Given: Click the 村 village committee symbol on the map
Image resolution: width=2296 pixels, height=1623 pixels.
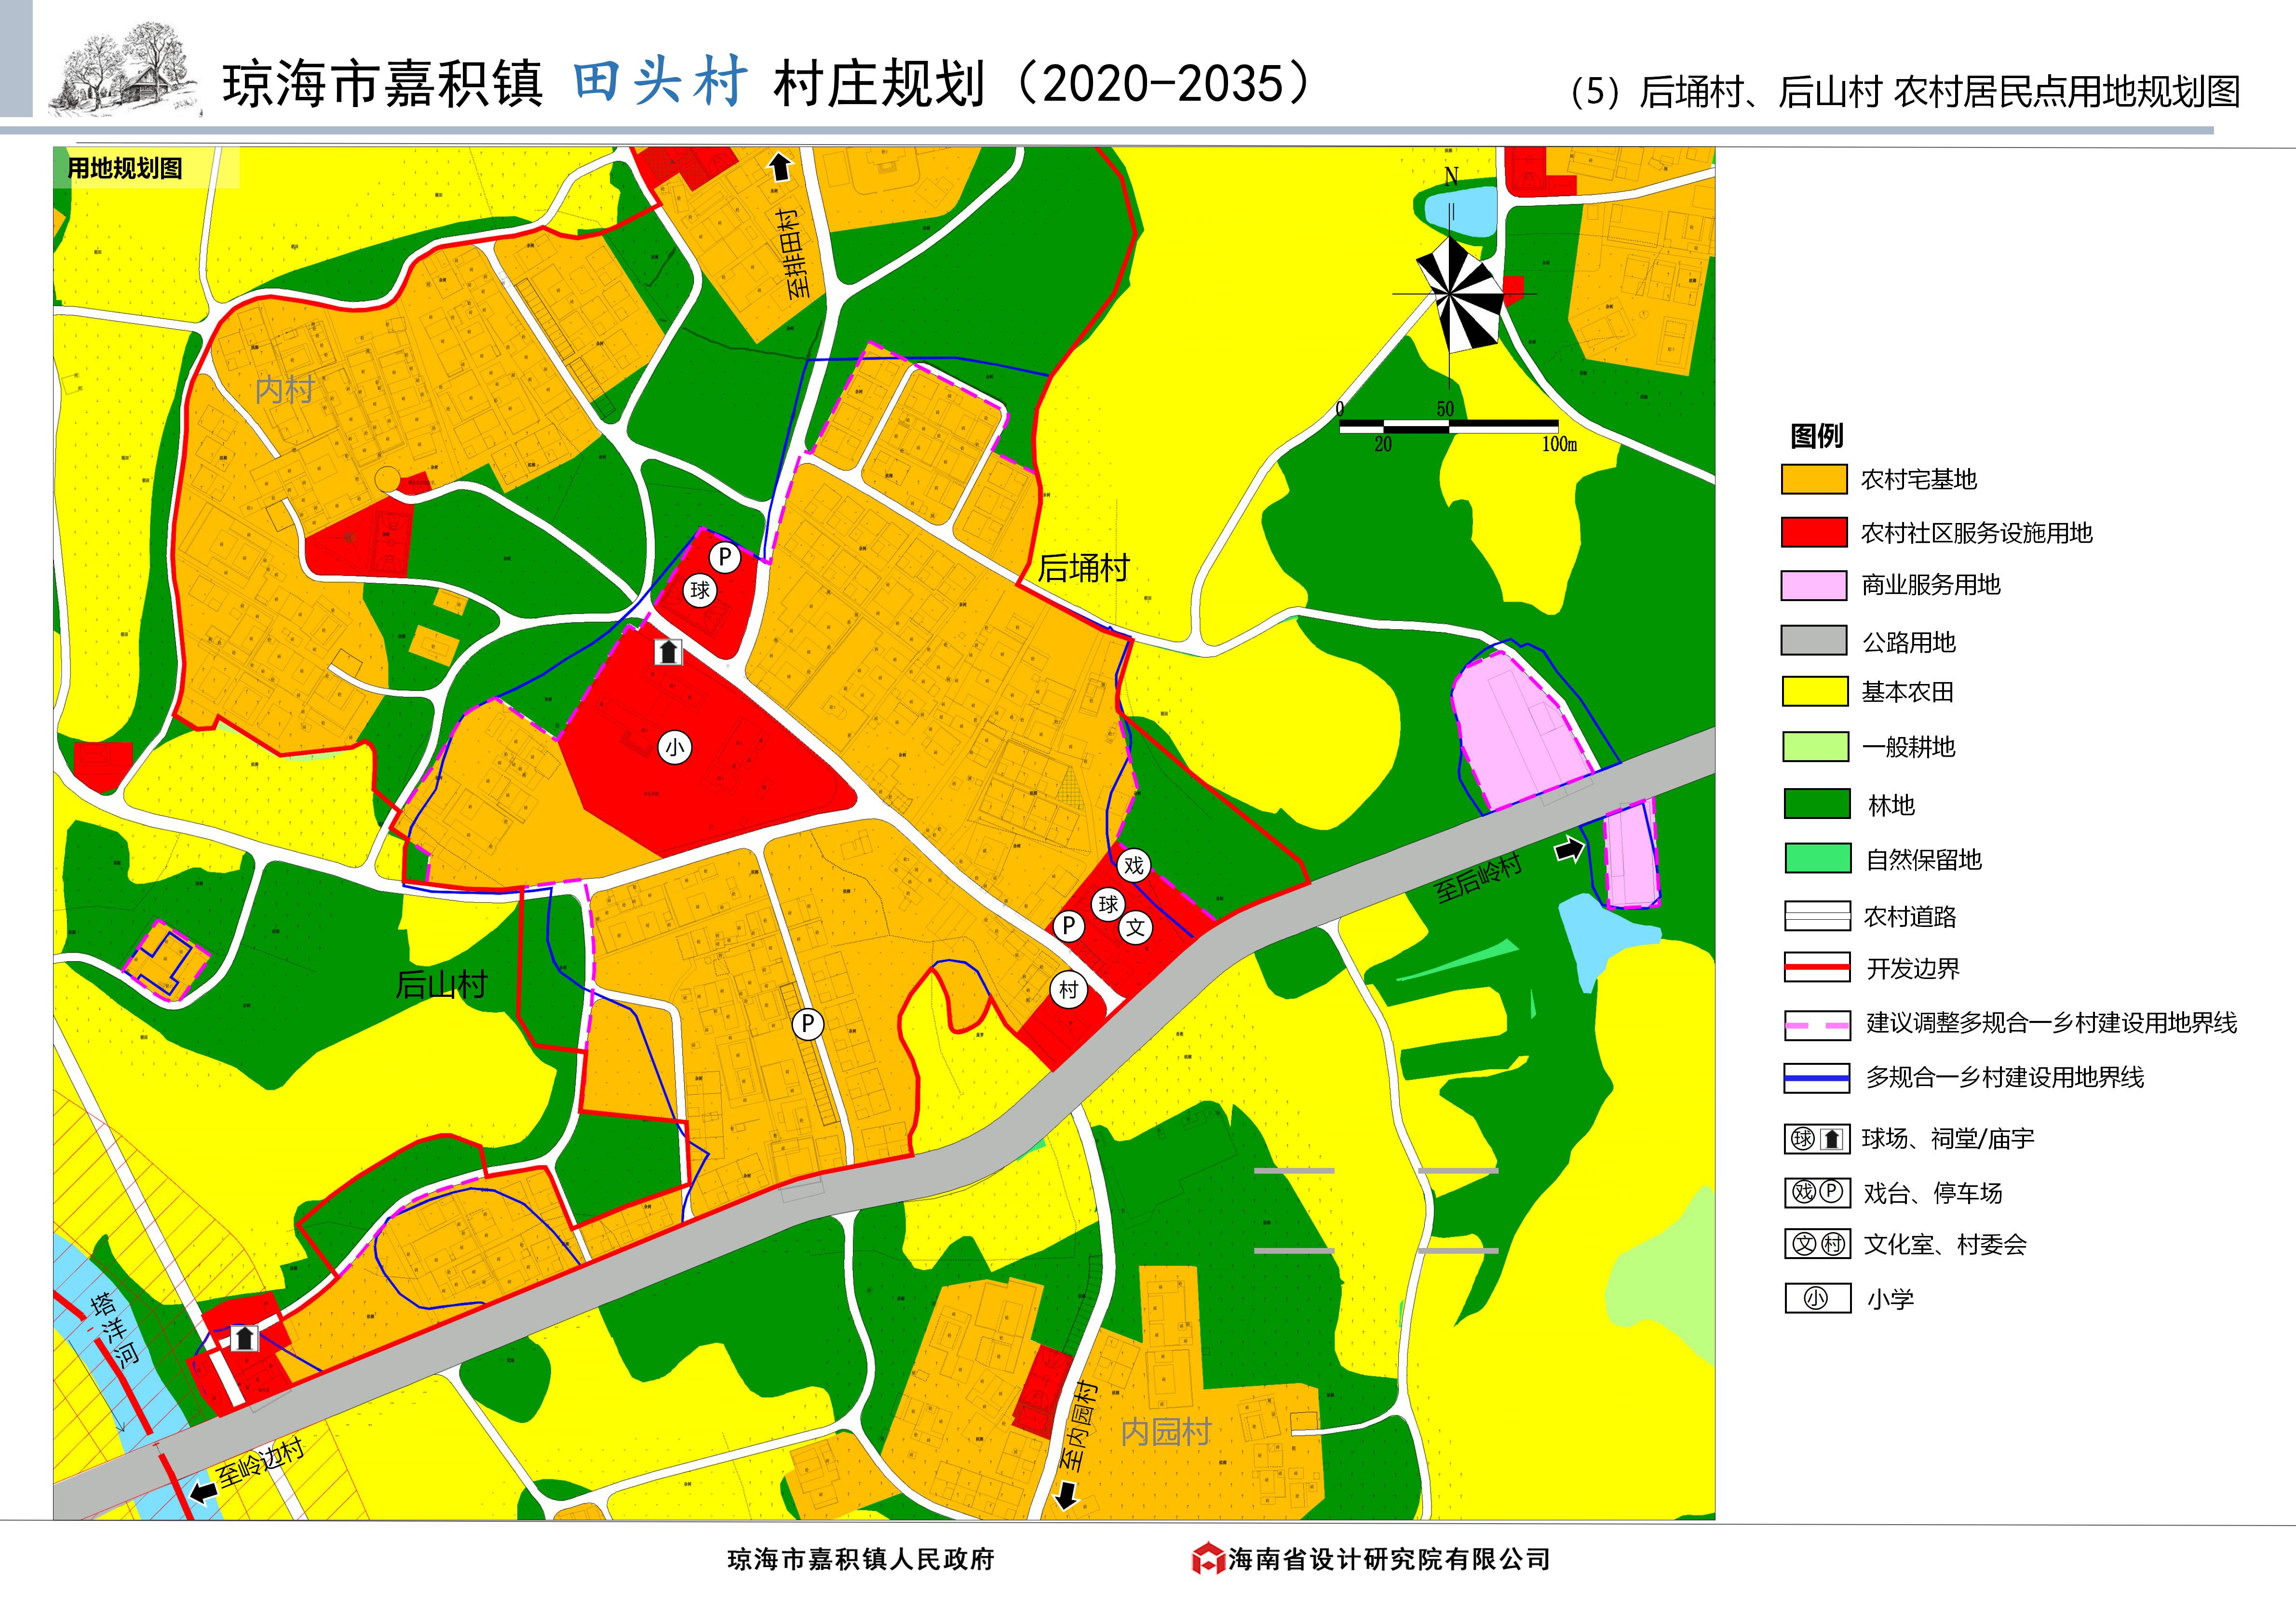Looking at the screenshot, I should click(1069, 990).
